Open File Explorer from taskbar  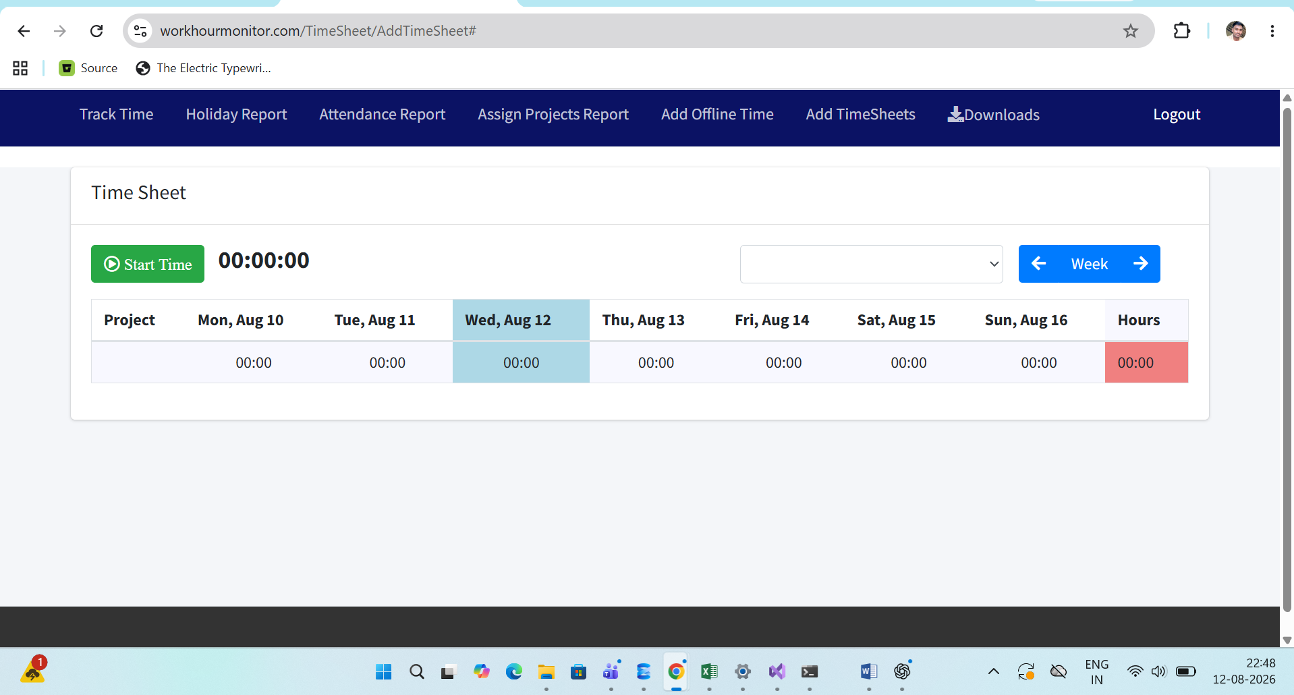(546, 671)
